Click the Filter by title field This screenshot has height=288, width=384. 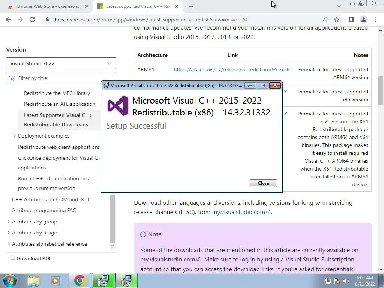coord(61,78)
